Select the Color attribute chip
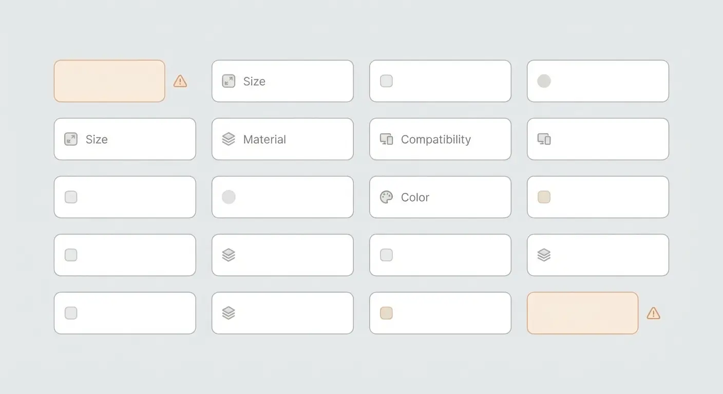This screenshot has width=723, height=394. coord(440,197)
